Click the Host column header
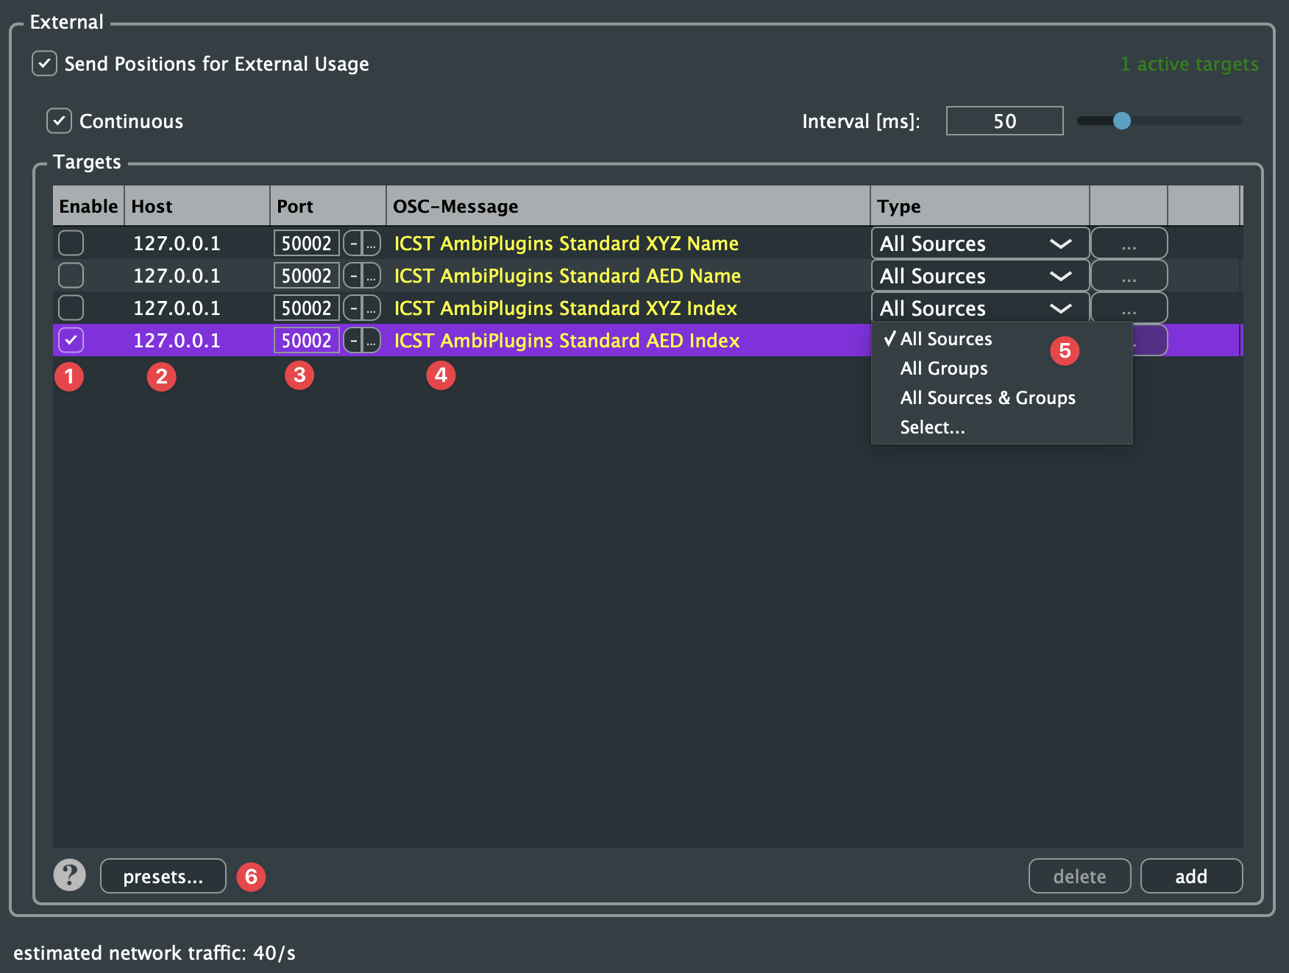 tap(197, 206)
